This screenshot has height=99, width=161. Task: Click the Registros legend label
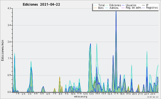point(152,8)
